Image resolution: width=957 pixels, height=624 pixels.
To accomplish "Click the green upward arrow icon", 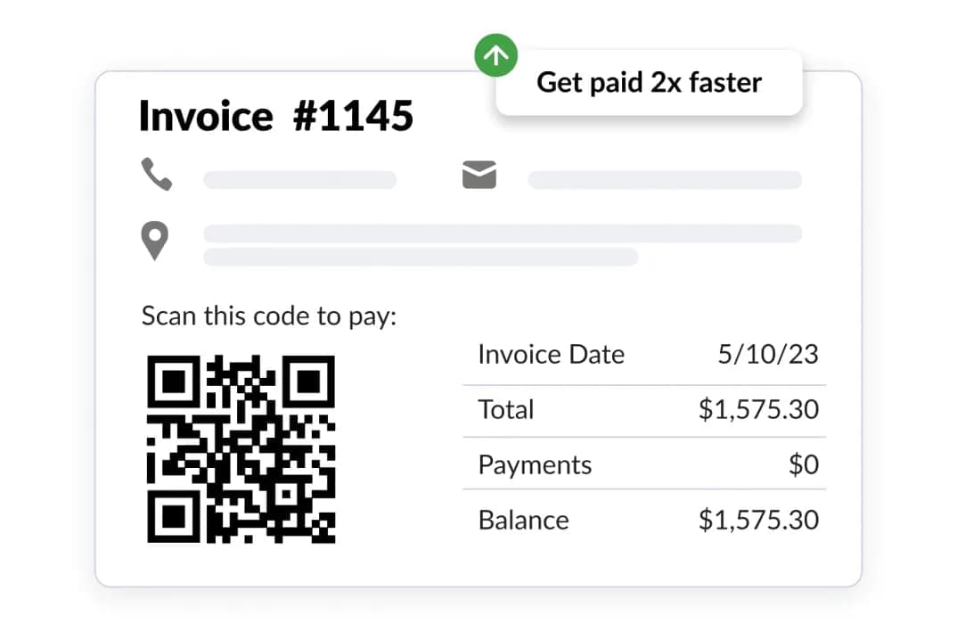I will 496,57.
